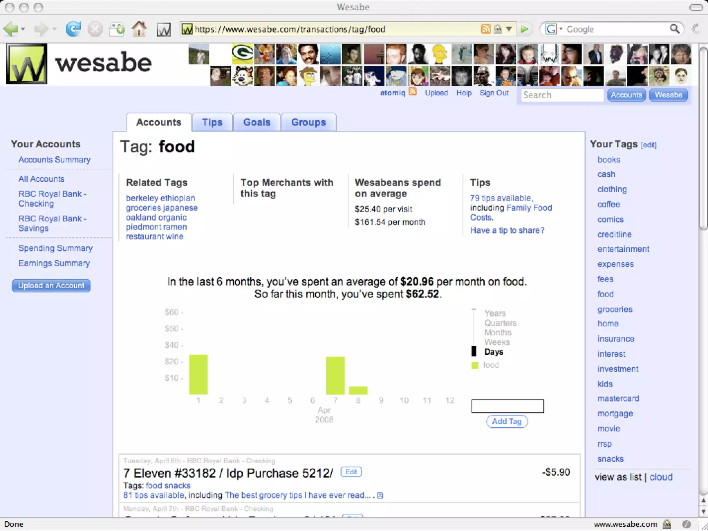Open the 81 tips available link
The height and width of the screenshot is (531, 708).
pos(153,495)
